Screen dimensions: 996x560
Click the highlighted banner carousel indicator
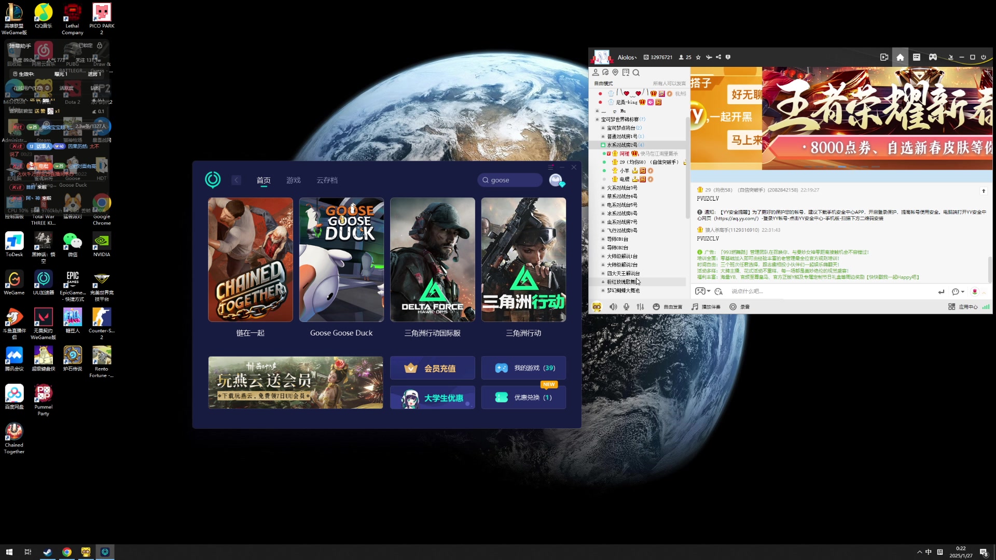[841, 167]
